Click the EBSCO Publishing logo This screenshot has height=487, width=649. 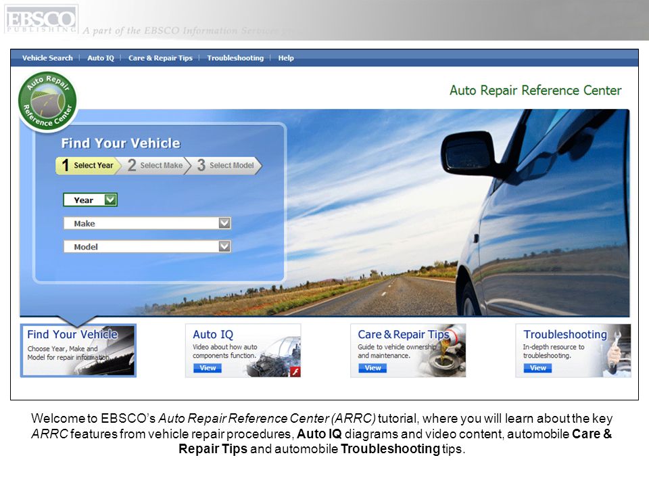click(41, 20)
